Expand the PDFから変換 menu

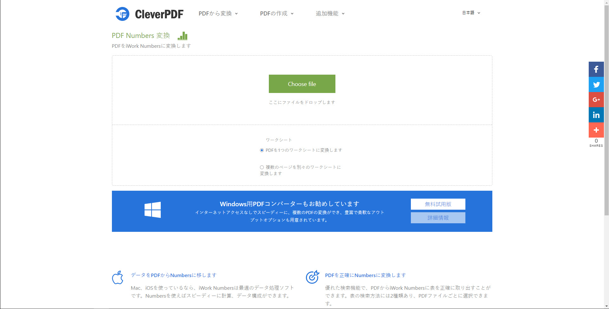pyautogui.click(x=218, y=14)
